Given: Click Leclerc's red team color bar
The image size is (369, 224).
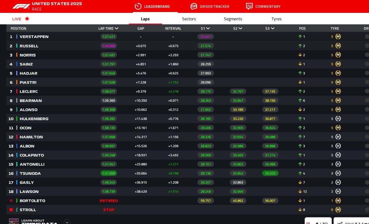Looking at the screenshot, I should pos(17,92).
